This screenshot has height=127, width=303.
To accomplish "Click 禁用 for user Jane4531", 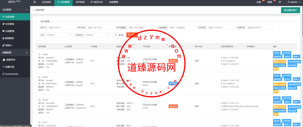I will [276, 69].
